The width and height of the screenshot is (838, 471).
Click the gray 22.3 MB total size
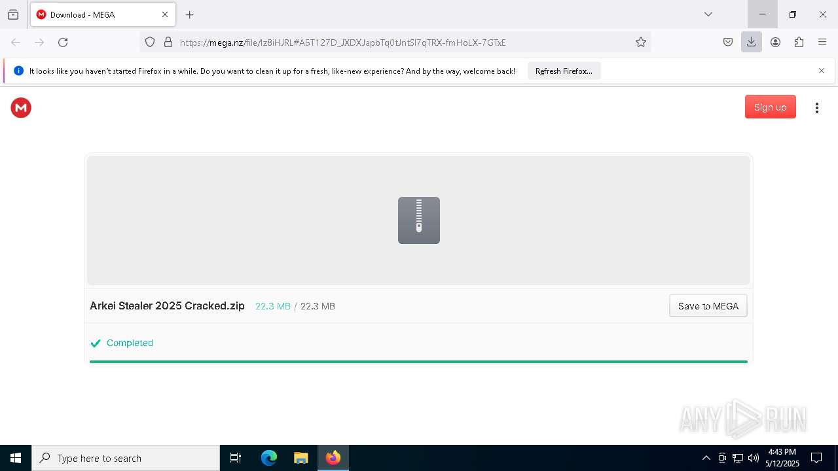(318, 306)
